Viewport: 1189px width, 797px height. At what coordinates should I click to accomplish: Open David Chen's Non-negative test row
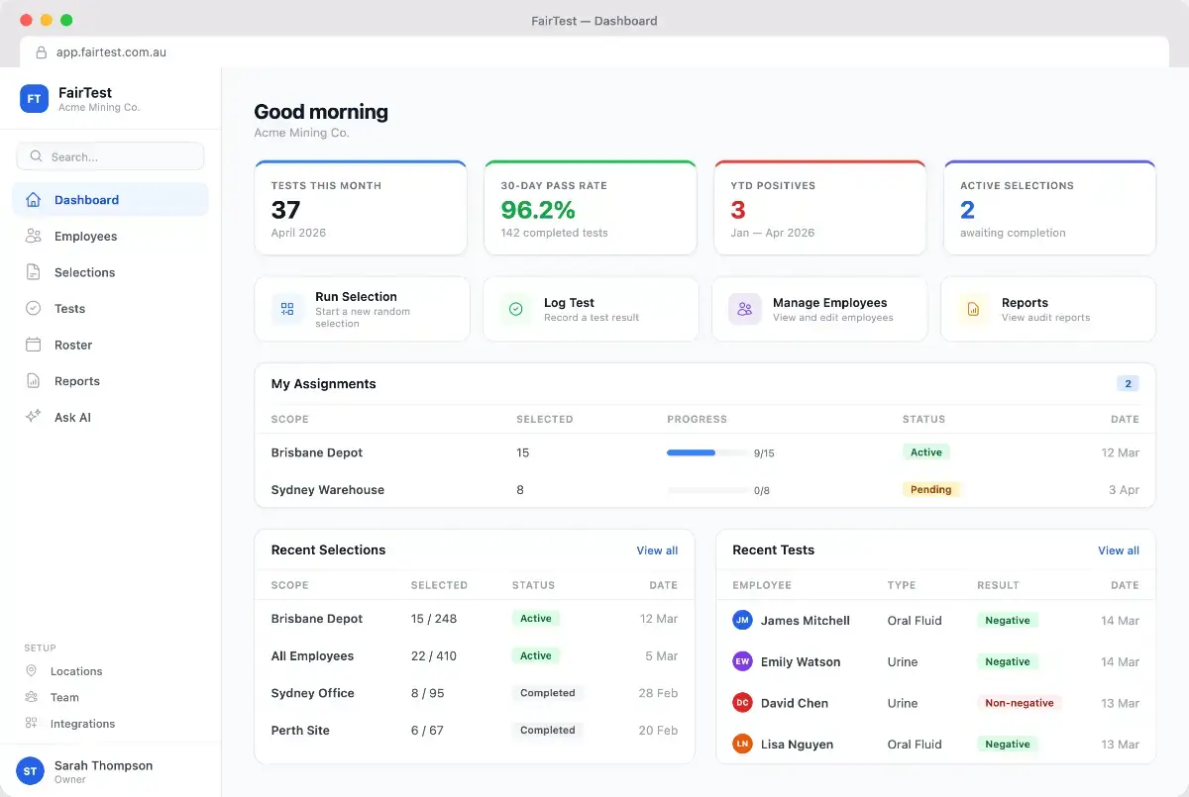click(x=935, y=703)
